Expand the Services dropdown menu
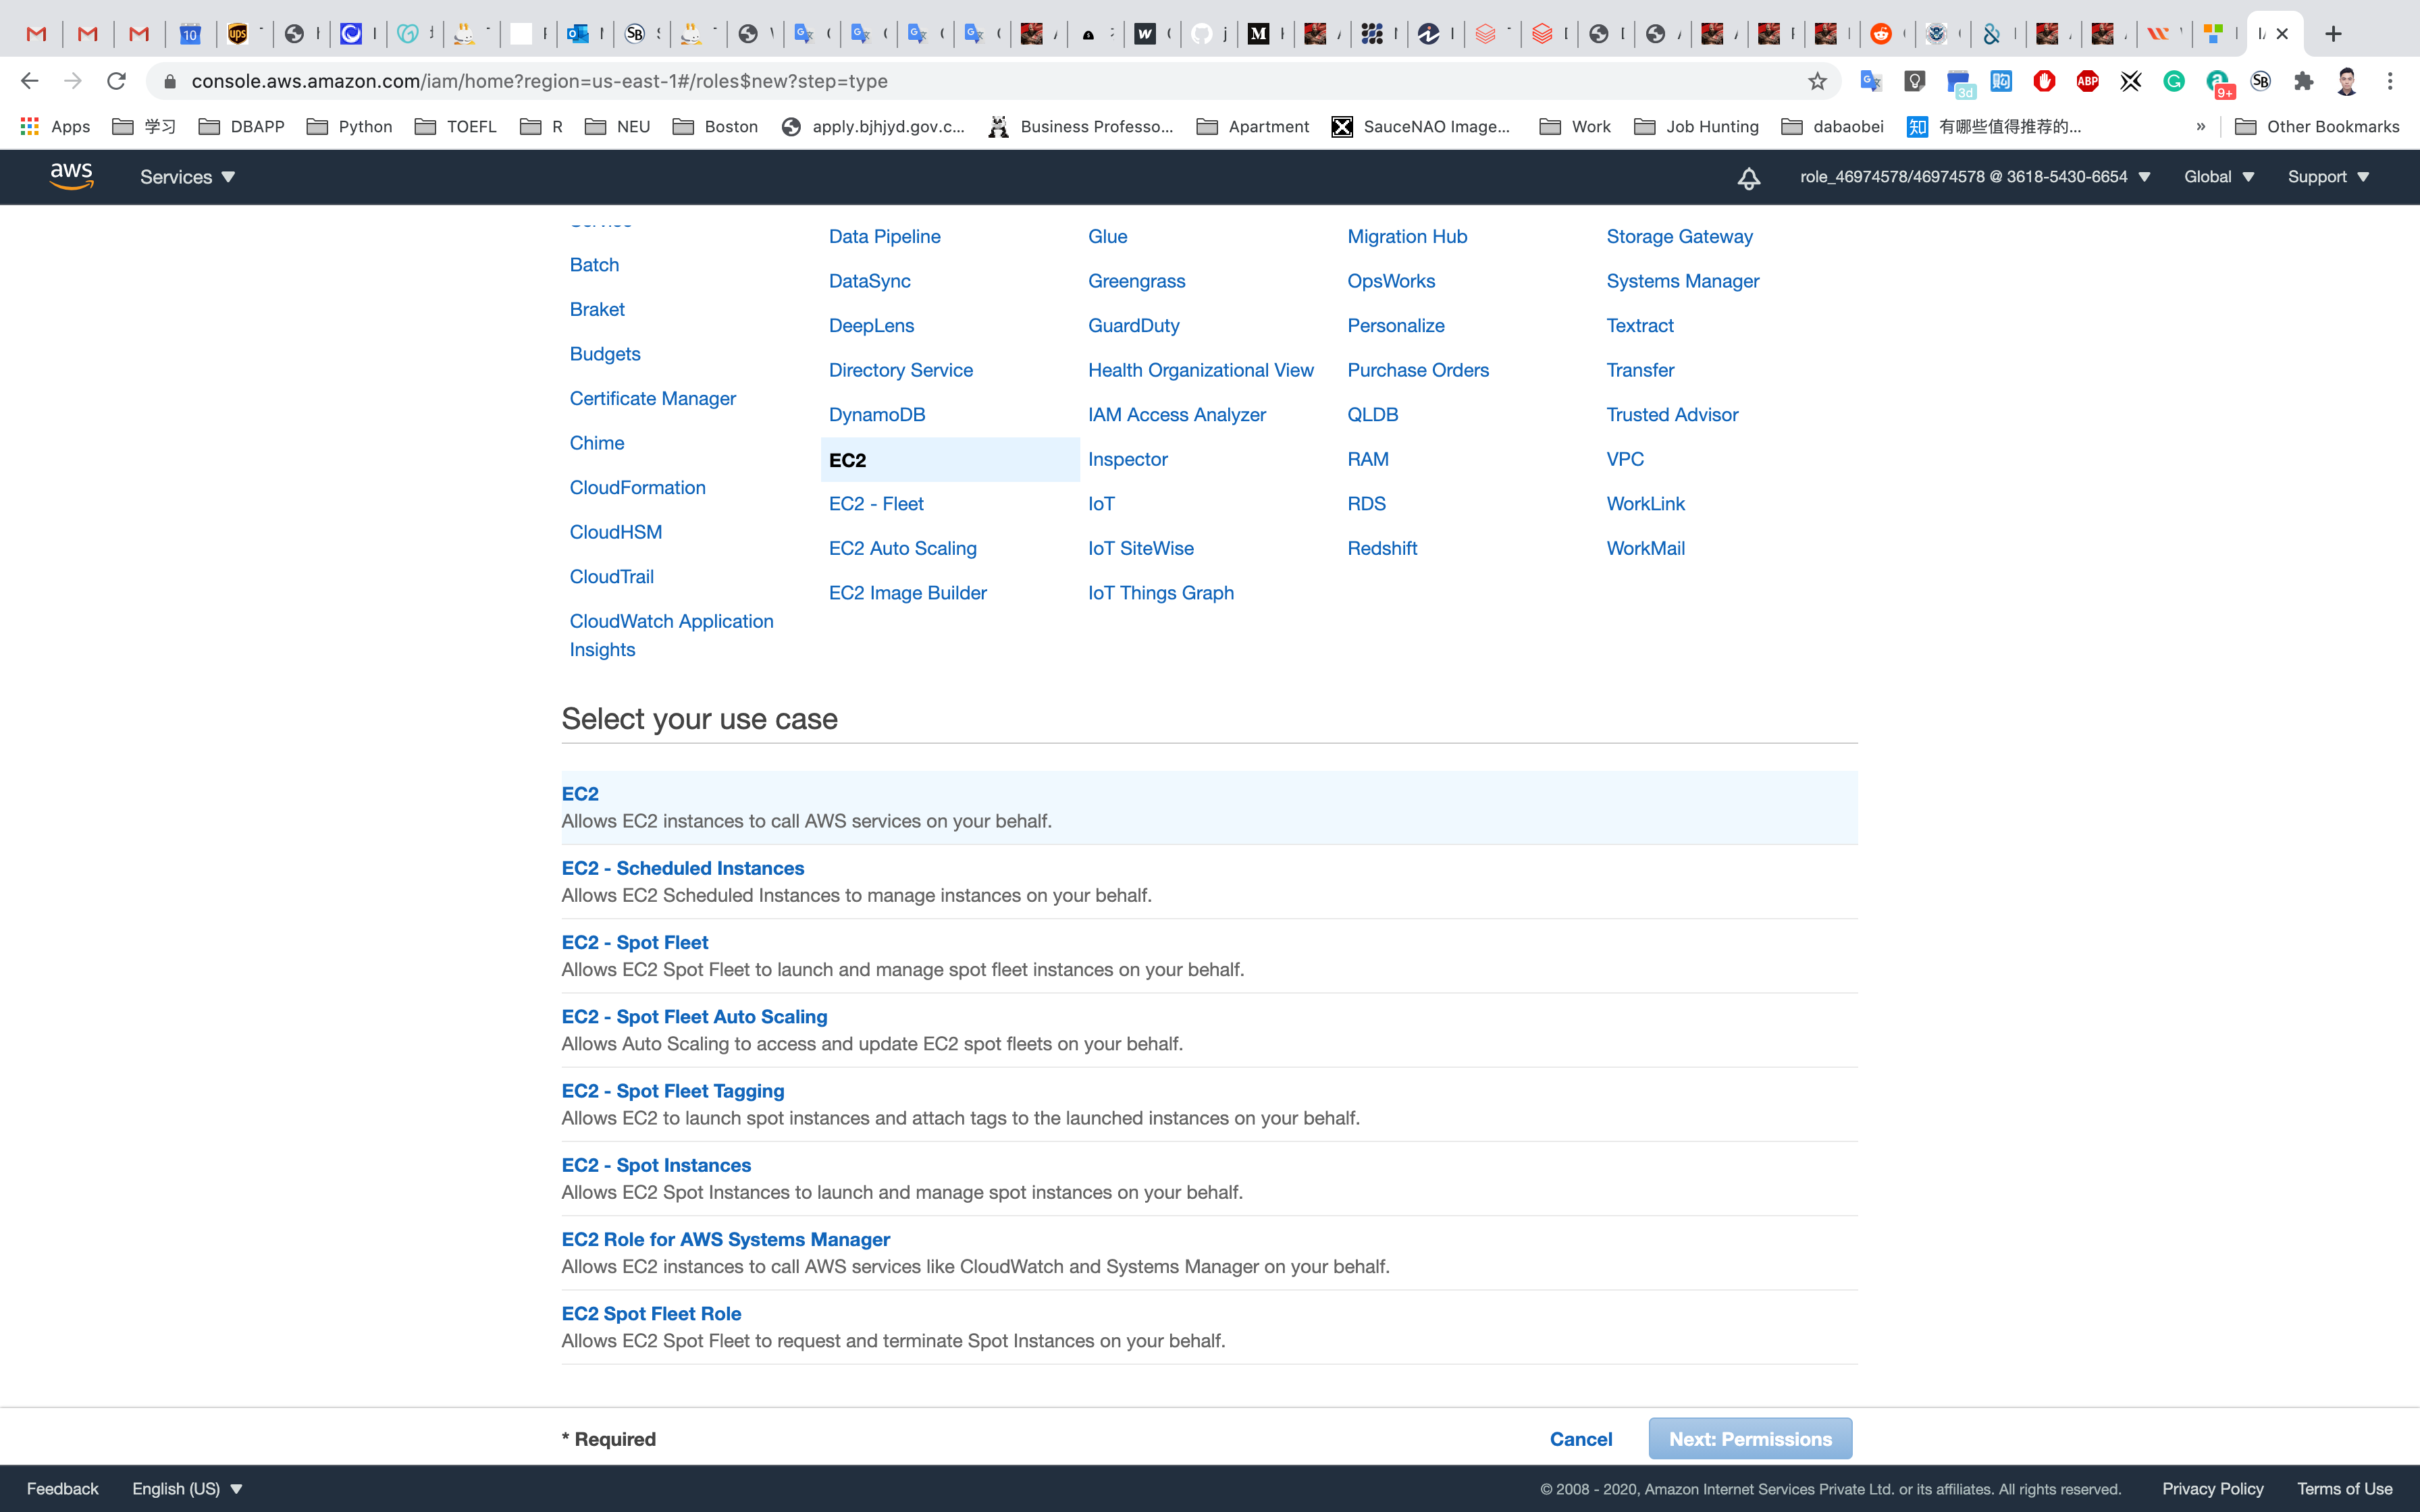2420x1512 pixels. tap(187, 177)
